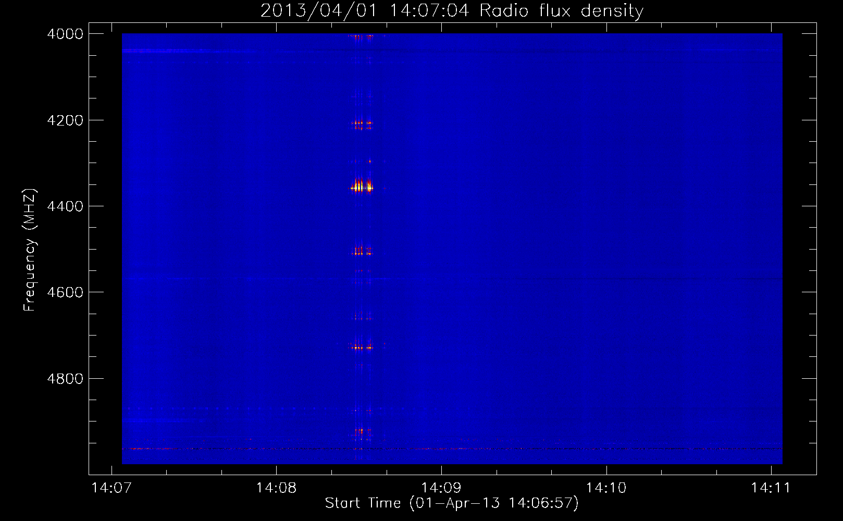This screenshot has height=521, width=843.
Task: Select the 4000 frequency tick label
Action: click(65, 34)
